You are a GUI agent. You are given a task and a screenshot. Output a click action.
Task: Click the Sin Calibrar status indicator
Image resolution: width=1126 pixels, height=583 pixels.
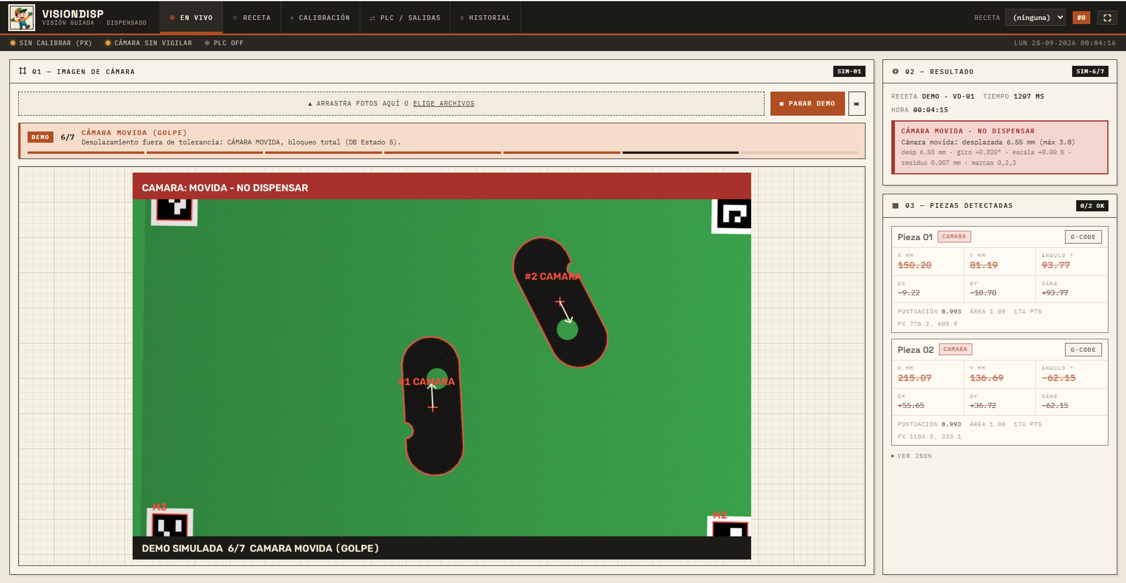coord(51,43)
